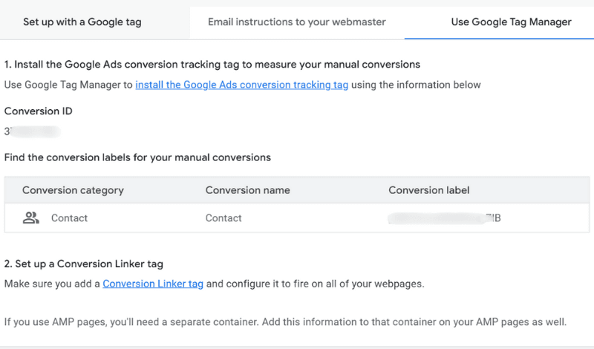Follow the Conversion Linker tag link
594x349 pixels.
point(152,284)
